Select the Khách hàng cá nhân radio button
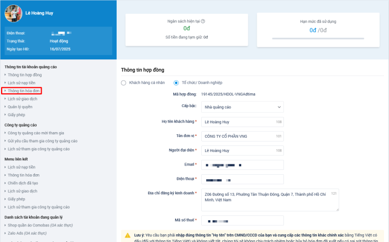 point(124,83)
